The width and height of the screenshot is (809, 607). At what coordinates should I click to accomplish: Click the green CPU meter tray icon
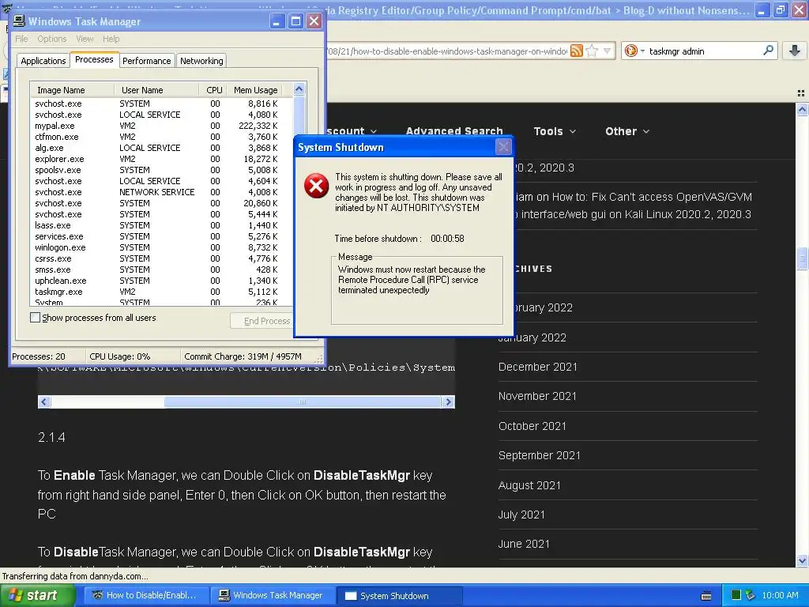coord(736,595)
